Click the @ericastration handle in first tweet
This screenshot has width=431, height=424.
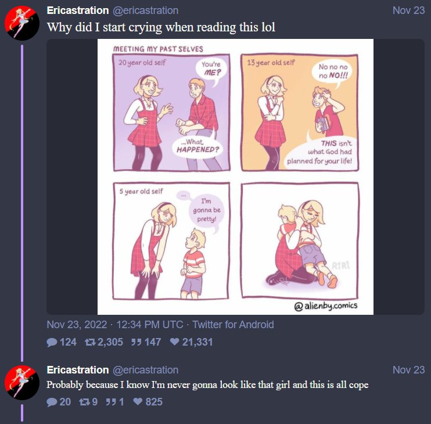145,10
